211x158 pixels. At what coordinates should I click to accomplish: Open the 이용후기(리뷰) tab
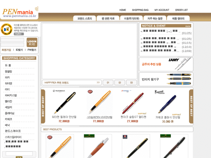point(131,19)
